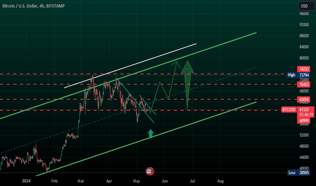The image size is (316, 186).
Task: Click the 84000 price scale value
Action: point(304,47)
